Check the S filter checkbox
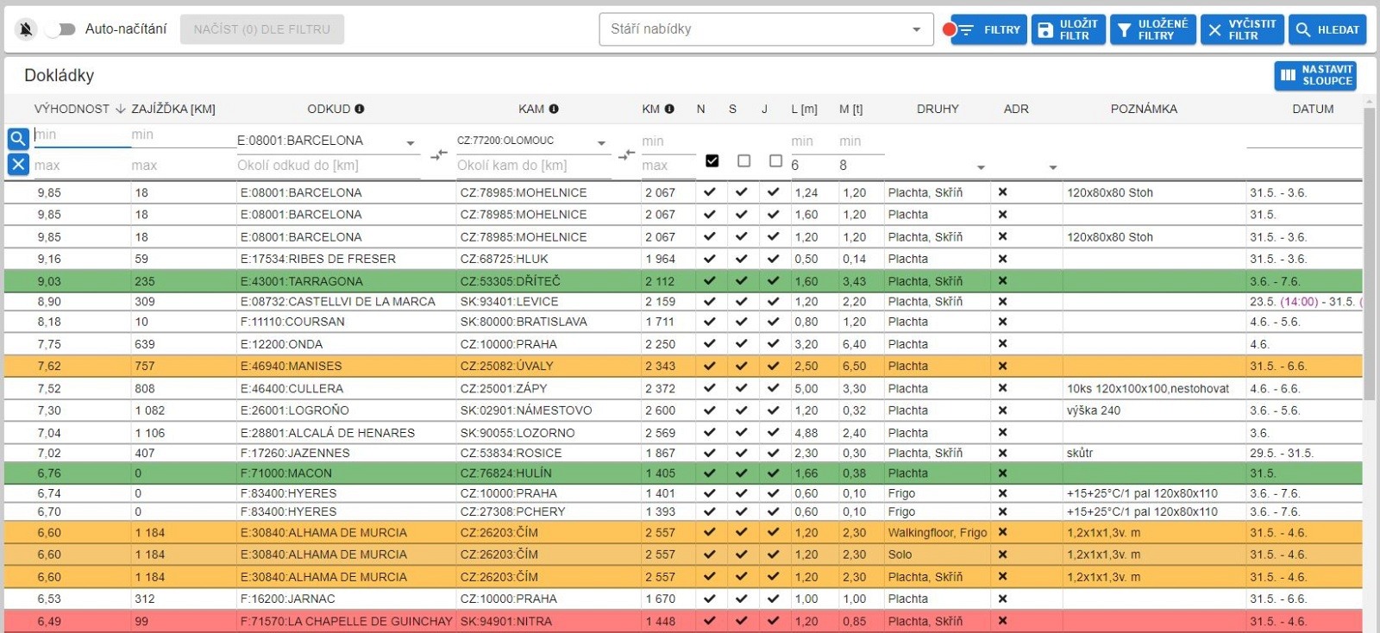 tap(743, 160)
